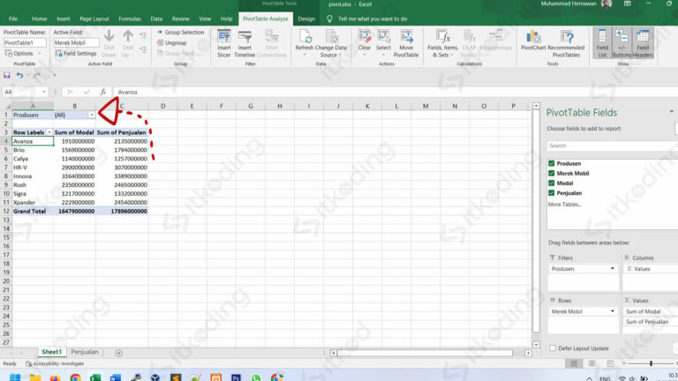Open the File menu
The image size is (678, 381).
tap(13, 19)
